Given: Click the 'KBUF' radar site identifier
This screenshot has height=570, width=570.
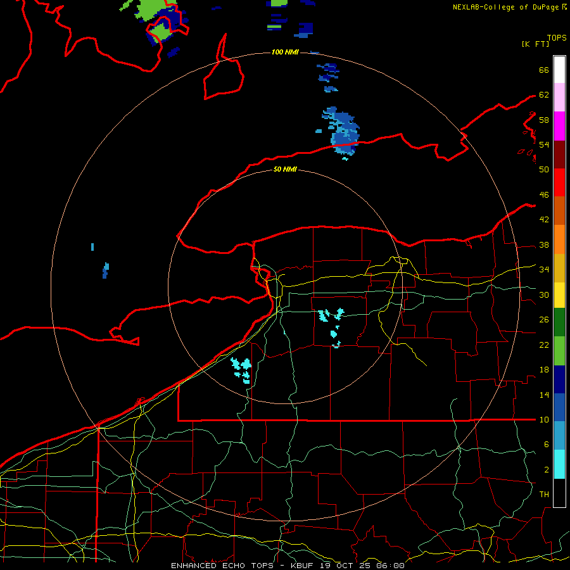Looking at the screenshot, I should point(303,566).
